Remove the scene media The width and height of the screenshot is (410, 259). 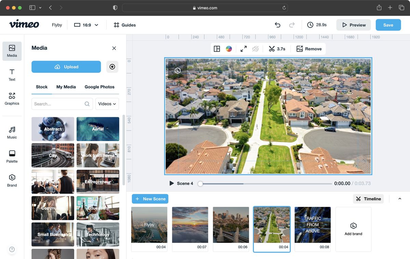pyautogui.click(x=309, y=49)
